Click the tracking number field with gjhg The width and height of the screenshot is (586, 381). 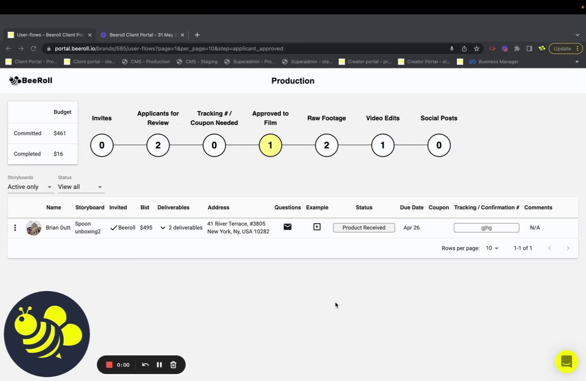pos(486,228)
